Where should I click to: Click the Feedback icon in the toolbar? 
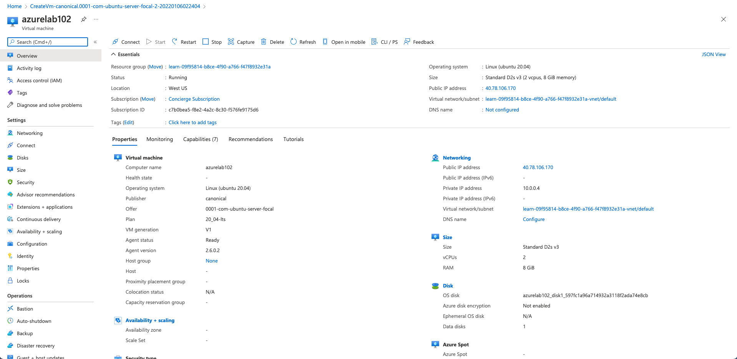tap(407, 42)
